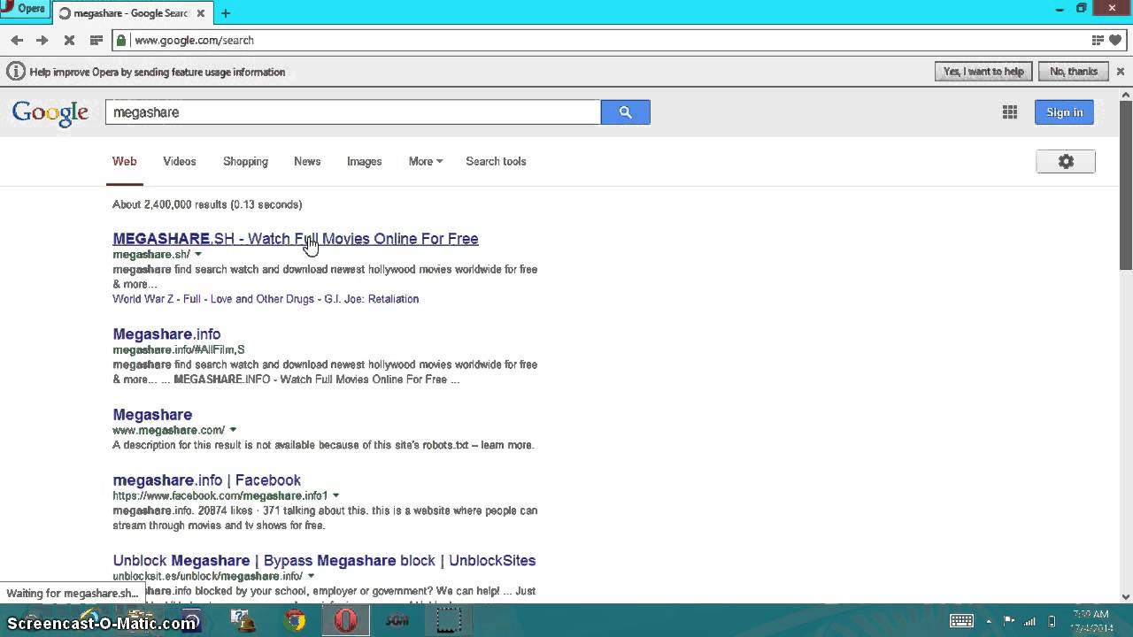1133x637 pixels.
Task: Open the Google apps grid icon
Action: click(x=1010, y=112)
